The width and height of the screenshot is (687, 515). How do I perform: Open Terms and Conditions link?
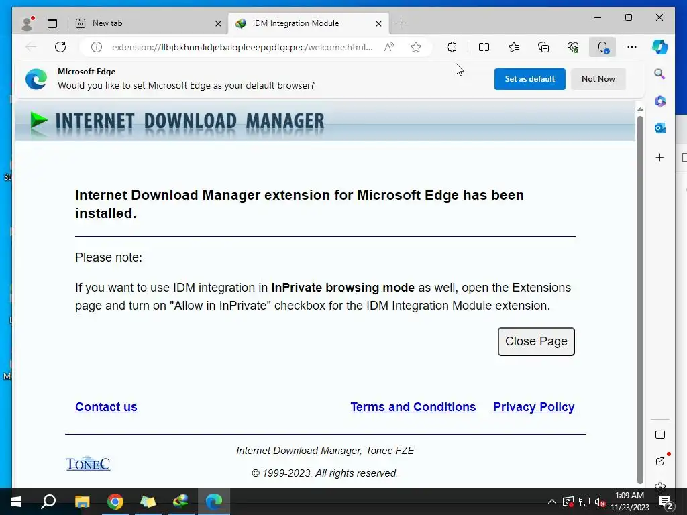tap(413, 407)
